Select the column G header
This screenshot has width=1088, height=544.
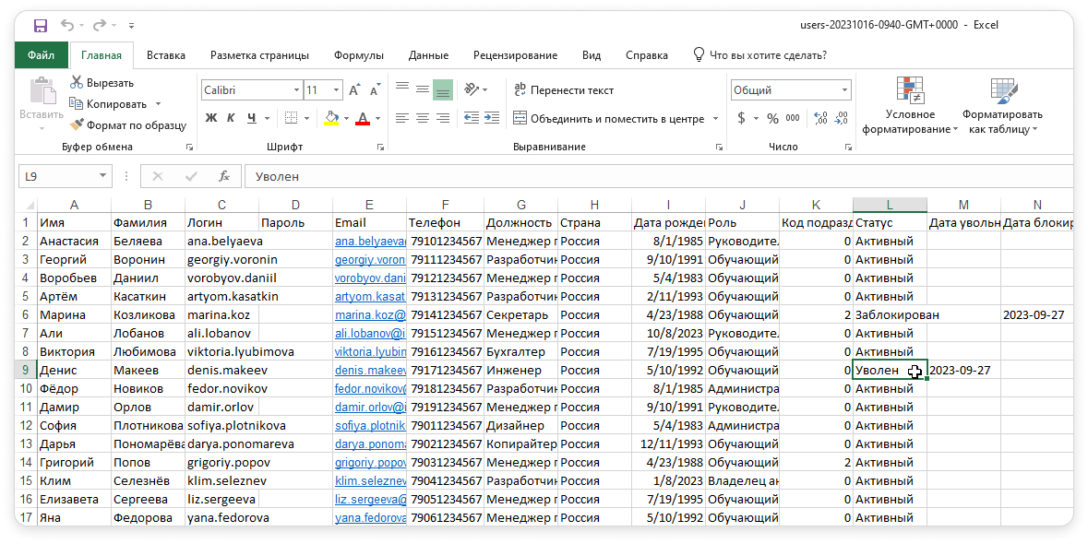coord(521,205)
